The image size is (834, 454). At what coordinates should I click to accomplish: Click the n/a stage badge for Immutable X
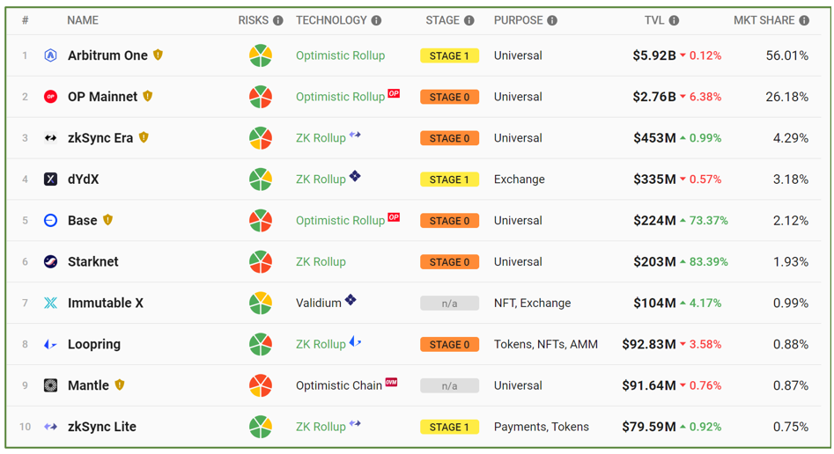449,304
